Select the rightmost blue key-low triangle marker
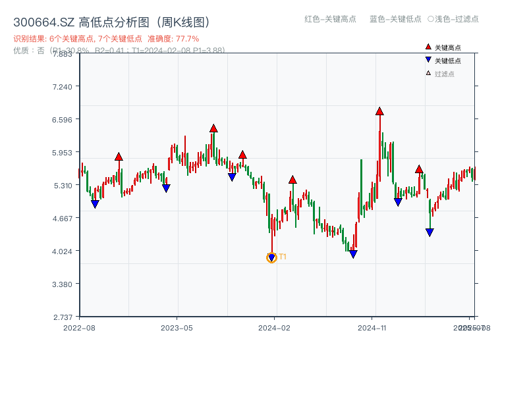 430,232
